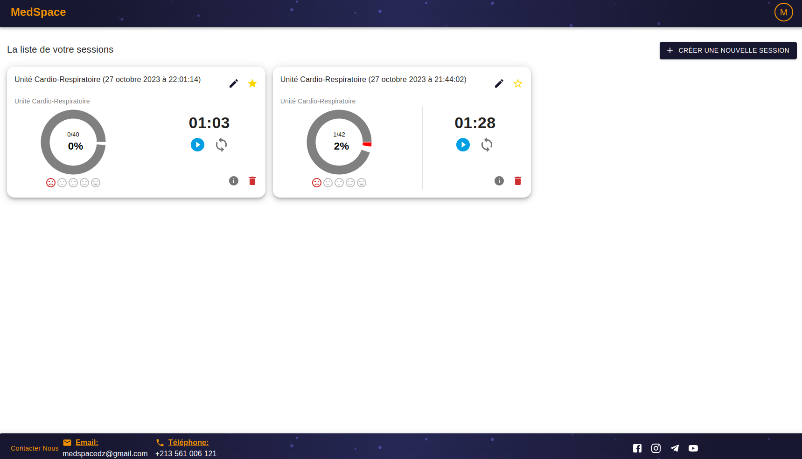
Task: Select the happiest face in second session
Action: [362, 183]
